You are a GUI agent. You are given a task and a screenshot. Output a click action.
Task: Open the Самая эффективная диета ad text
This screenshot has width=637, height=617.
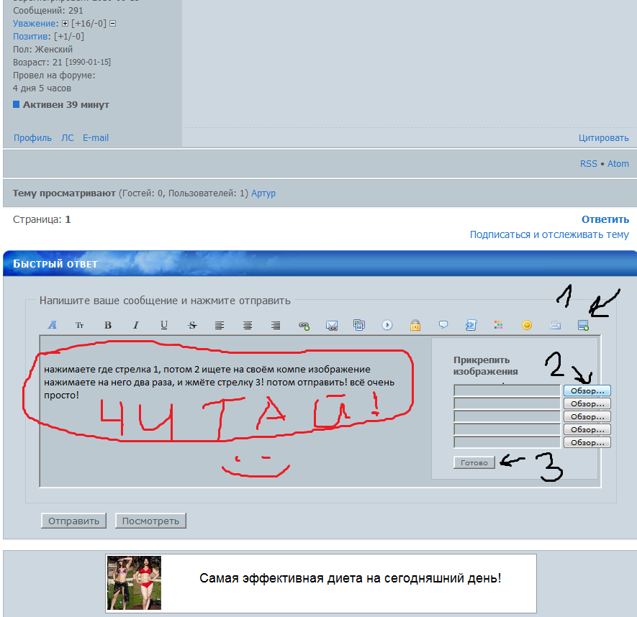pyautogui.click(x=351, y=578)
